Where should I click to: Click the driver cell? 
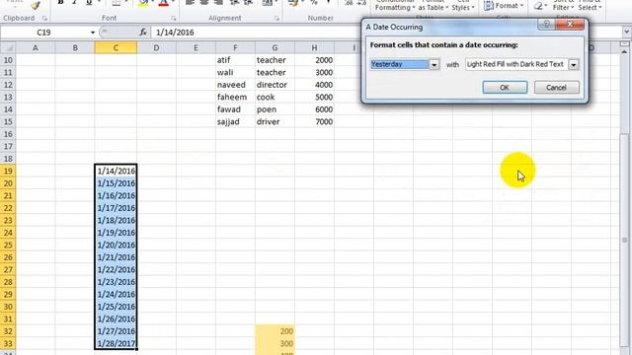275,122
